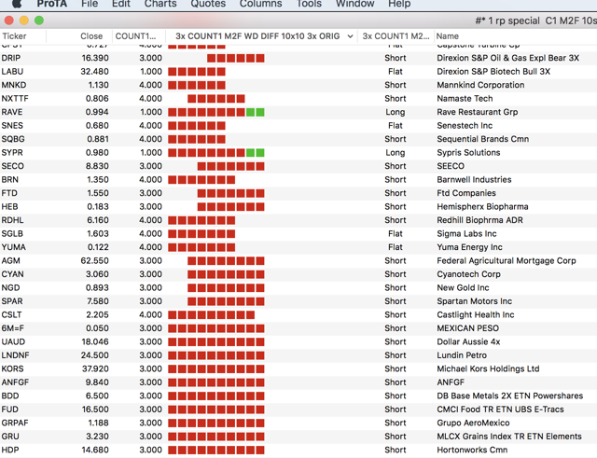Close the window with the red button

8,21
